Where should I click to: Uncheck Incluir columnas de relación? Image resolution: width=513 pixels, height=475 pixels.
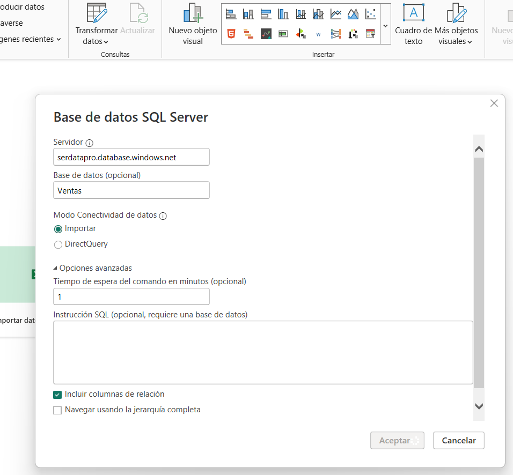pyautogui.click(x=58, y=395)
